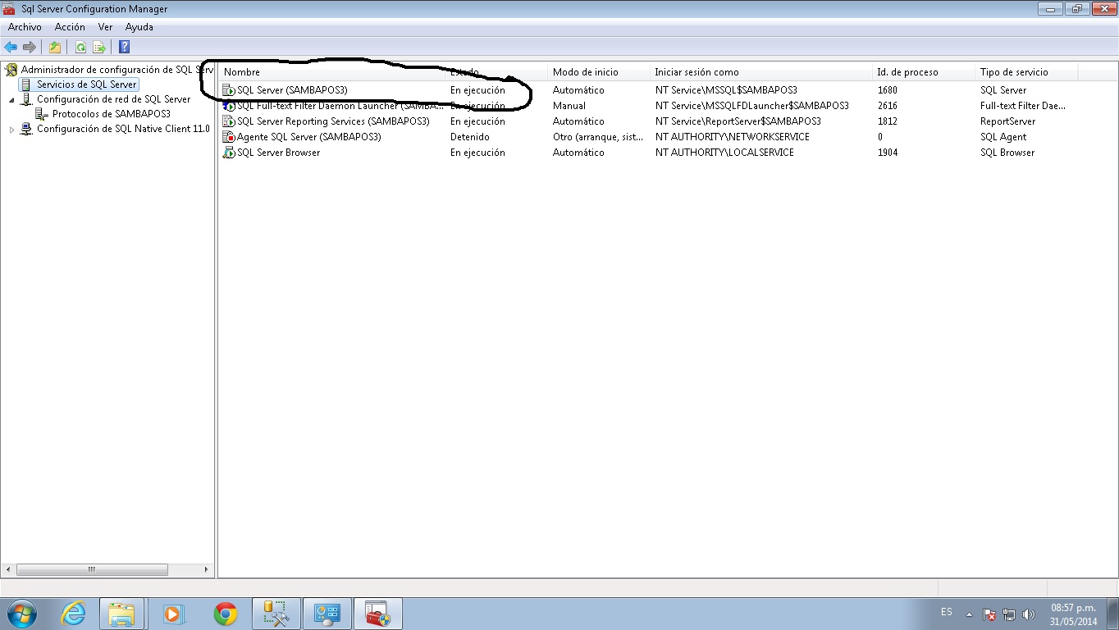
Task: Open the SQL management tools taskbar button
Action: [x=276, y=614]
